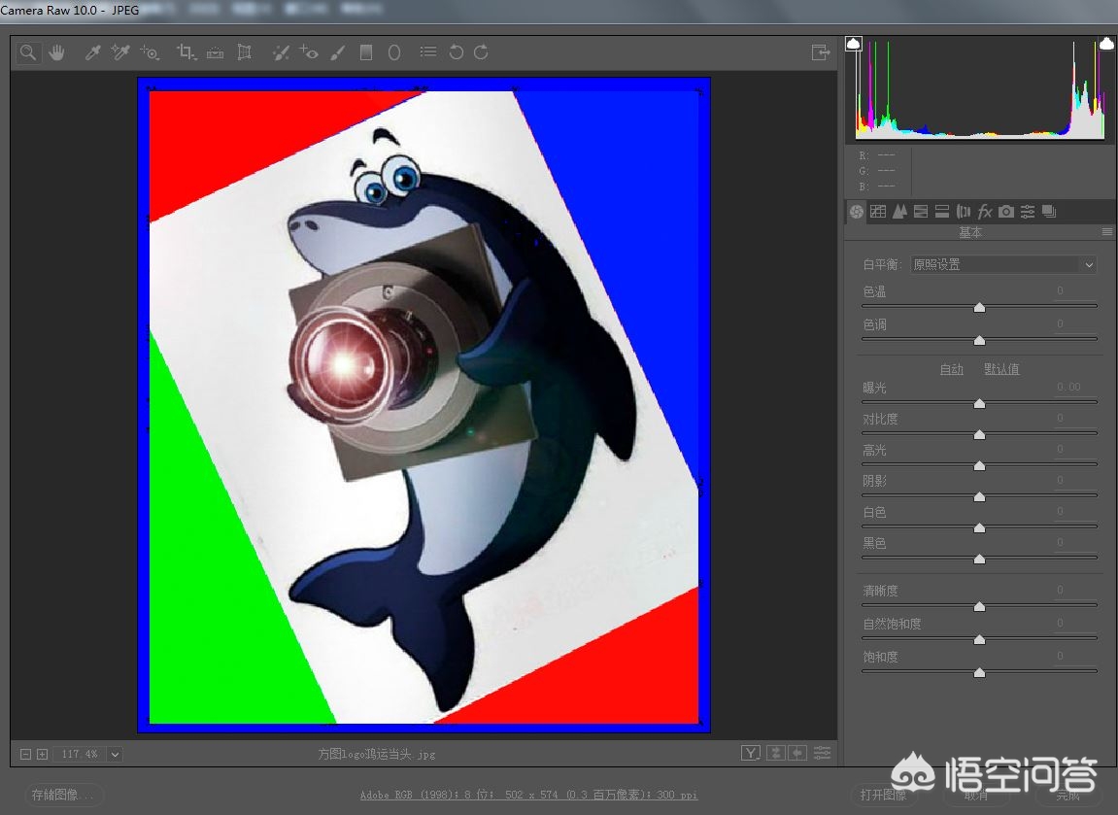Switch to the fx Effects panel tab
Image resolution: width=1118 pixels, height=815 pixels.
[x=985, y=211]
